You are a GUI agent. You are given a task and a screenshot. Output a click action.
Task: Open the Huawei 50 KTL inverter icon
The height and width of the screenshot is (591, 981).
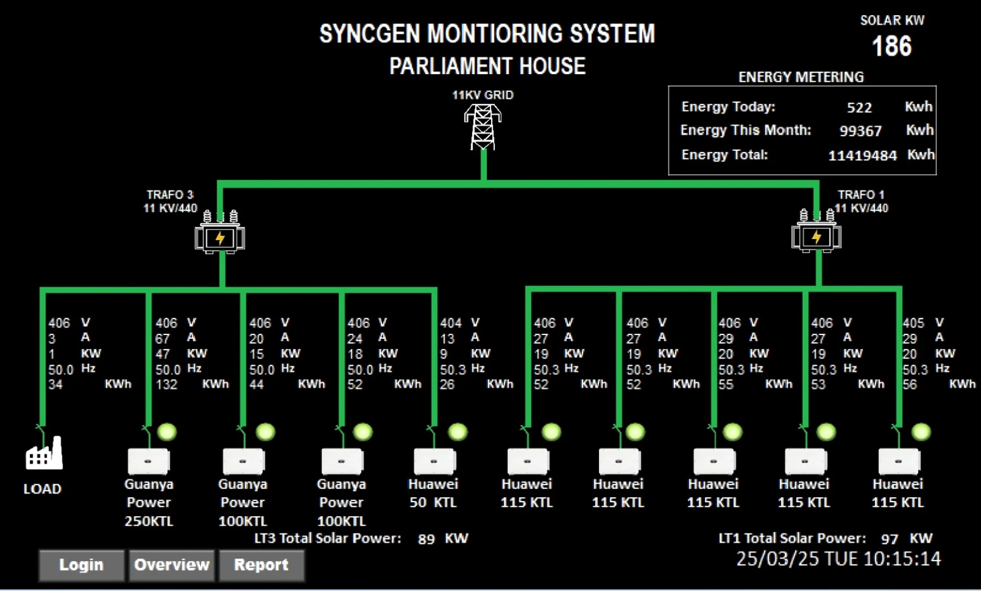tap(434, 461)
